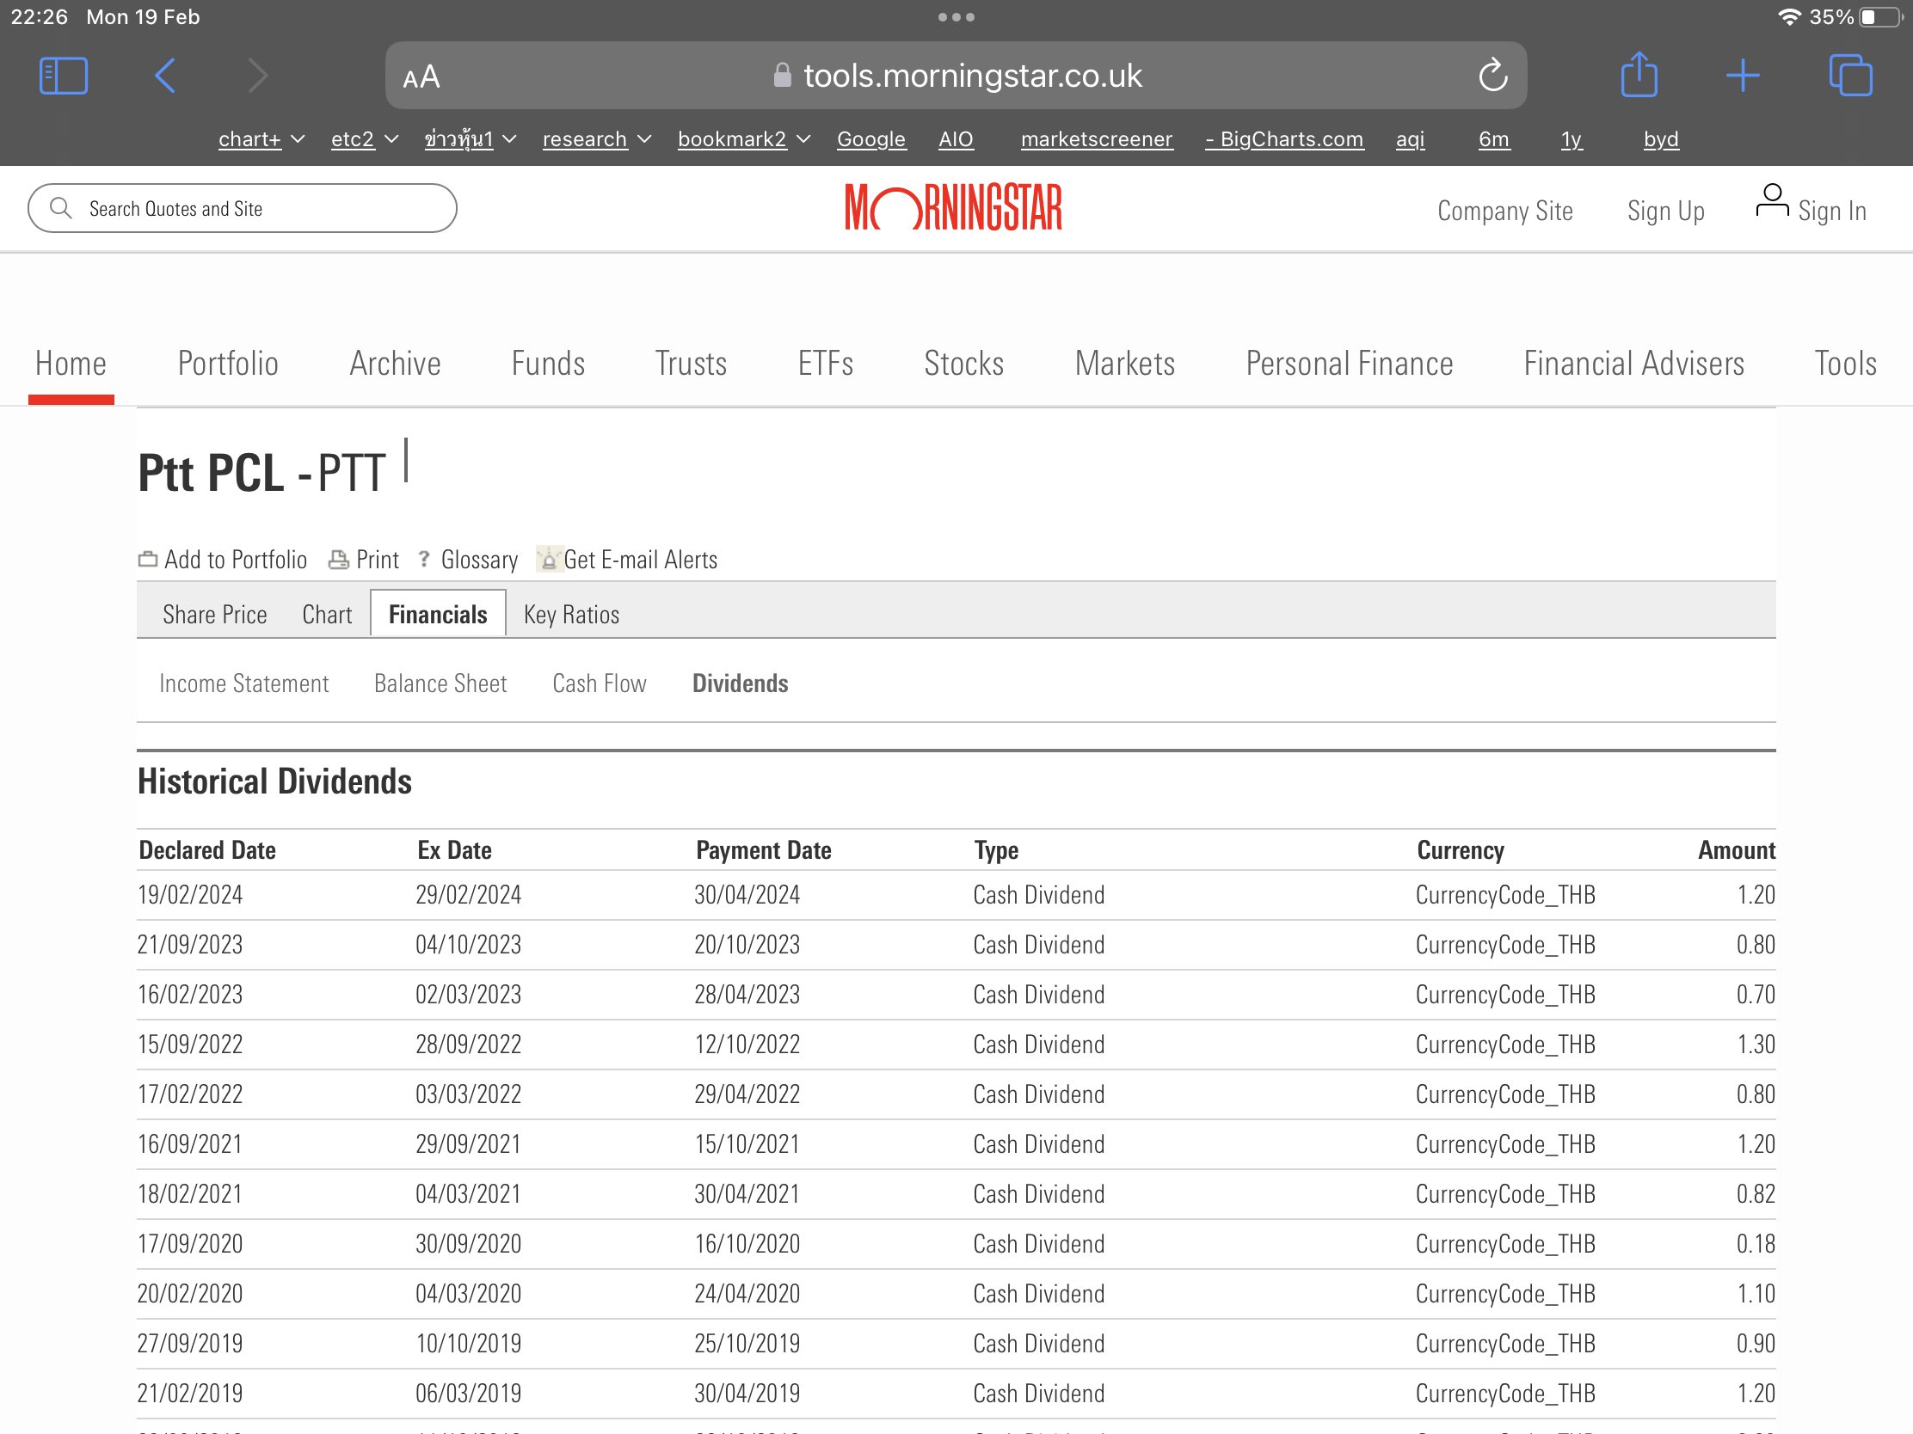Screen dimensions: 1913x1434
Task: Go back with the back arrow
Action: (164, 76)
